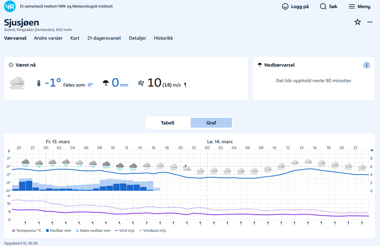Click the current weather fog cloud icon
The height and width of the screenshot is (246, 380).
17,82
